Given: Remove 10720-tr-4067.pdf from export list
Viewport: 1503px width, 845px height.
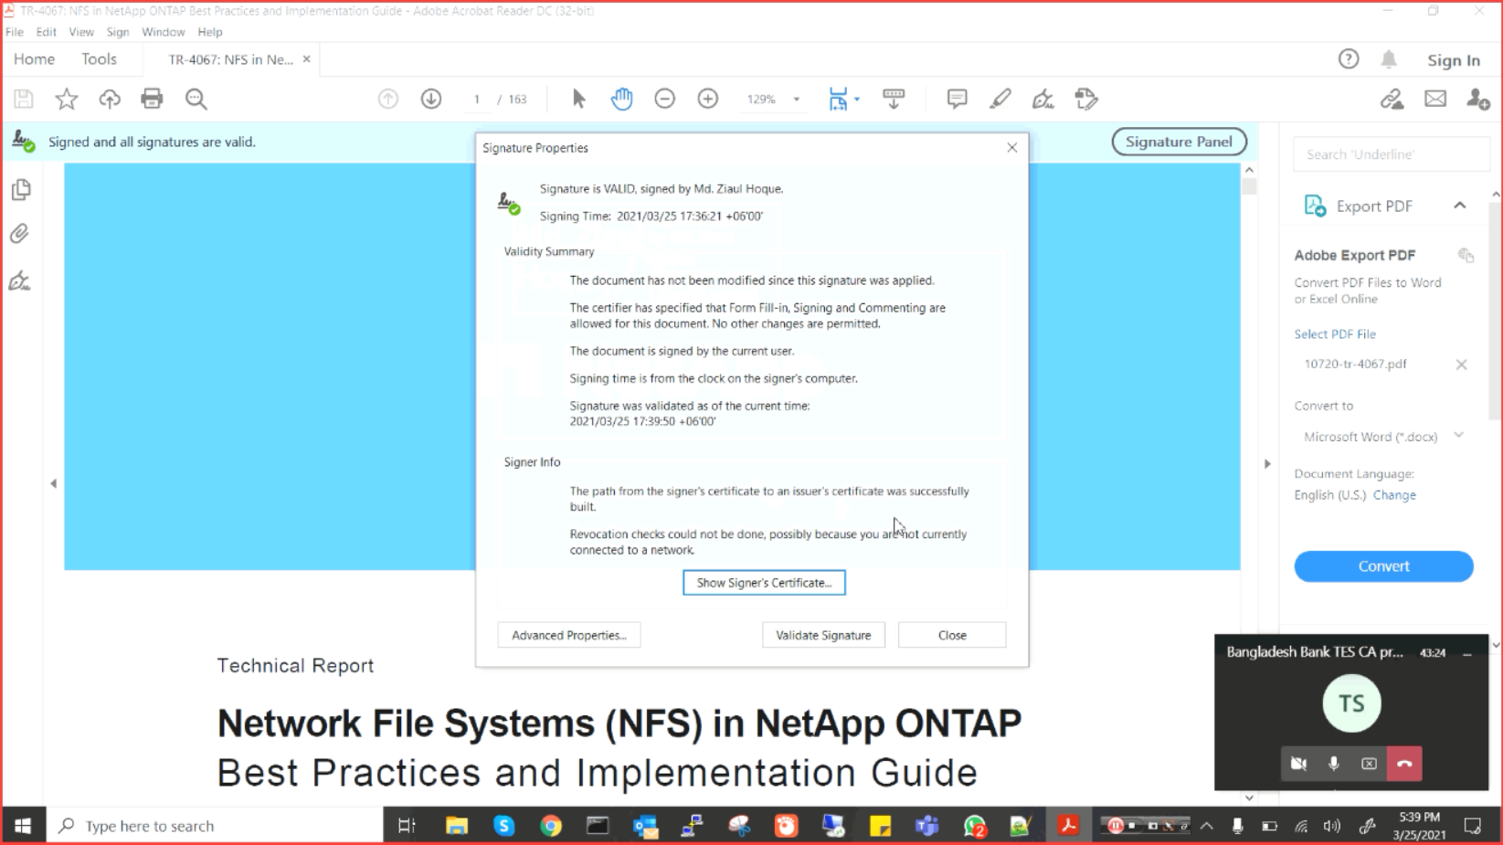Looking at the screenshot, I should point(1461,364).
